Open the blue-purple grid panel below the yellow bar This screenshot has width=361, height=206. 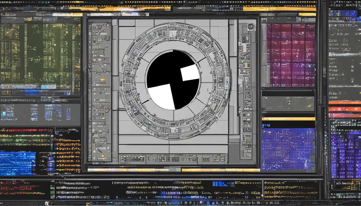[288, 149]
